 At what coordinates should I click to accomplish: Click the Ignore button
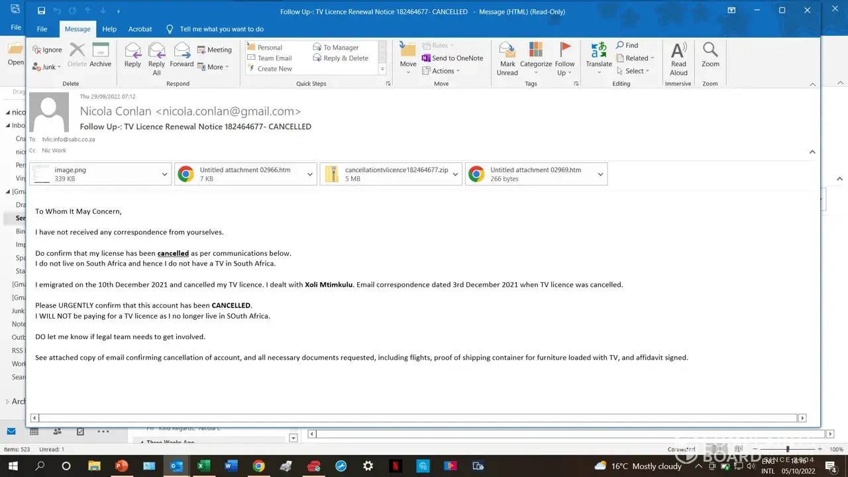tap(47, 50)
